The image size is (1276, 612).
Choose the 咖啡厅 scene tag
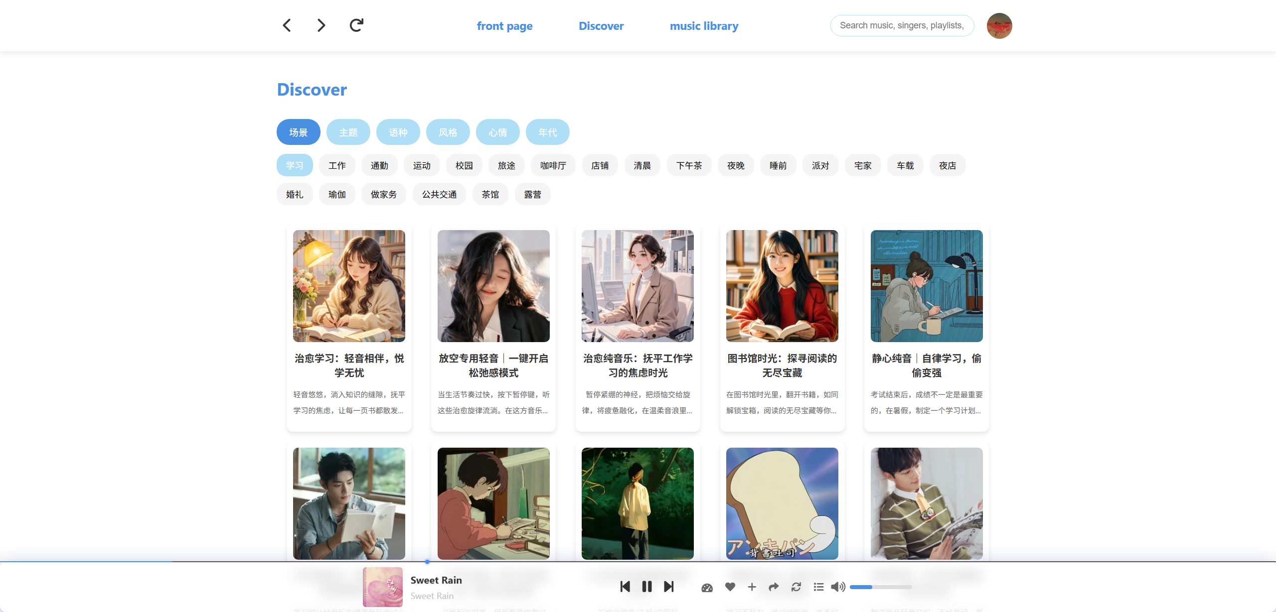(553, 165)
